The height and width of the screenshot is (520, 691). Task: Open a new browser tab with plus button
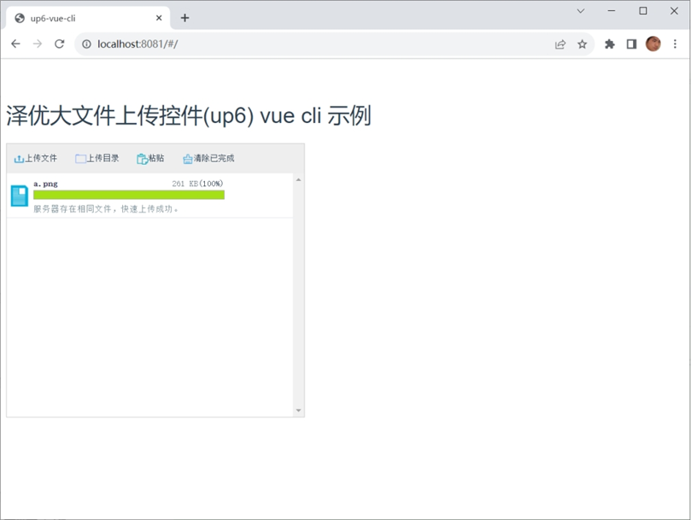pos(184,17)
